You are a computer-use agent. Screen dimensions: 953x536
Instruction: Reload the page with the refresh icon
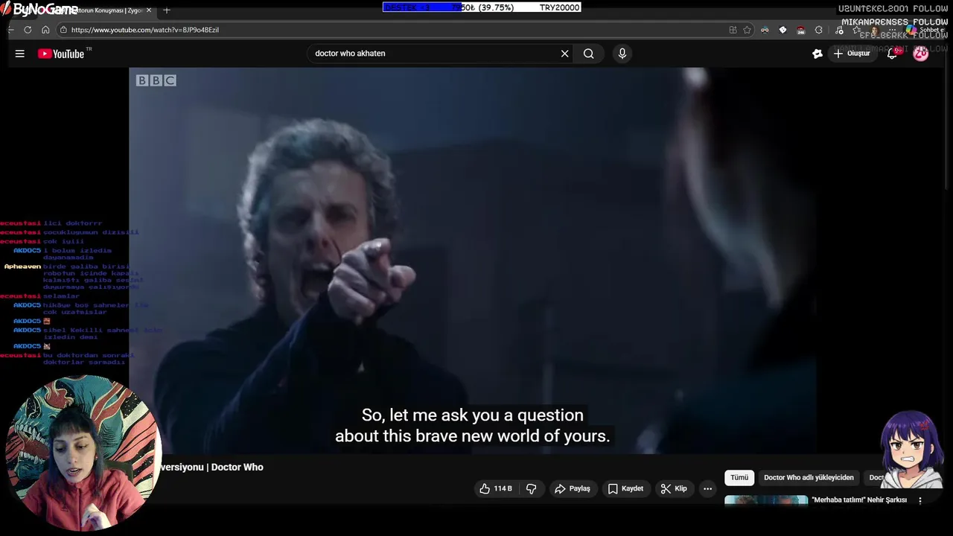tap(28, 30)
